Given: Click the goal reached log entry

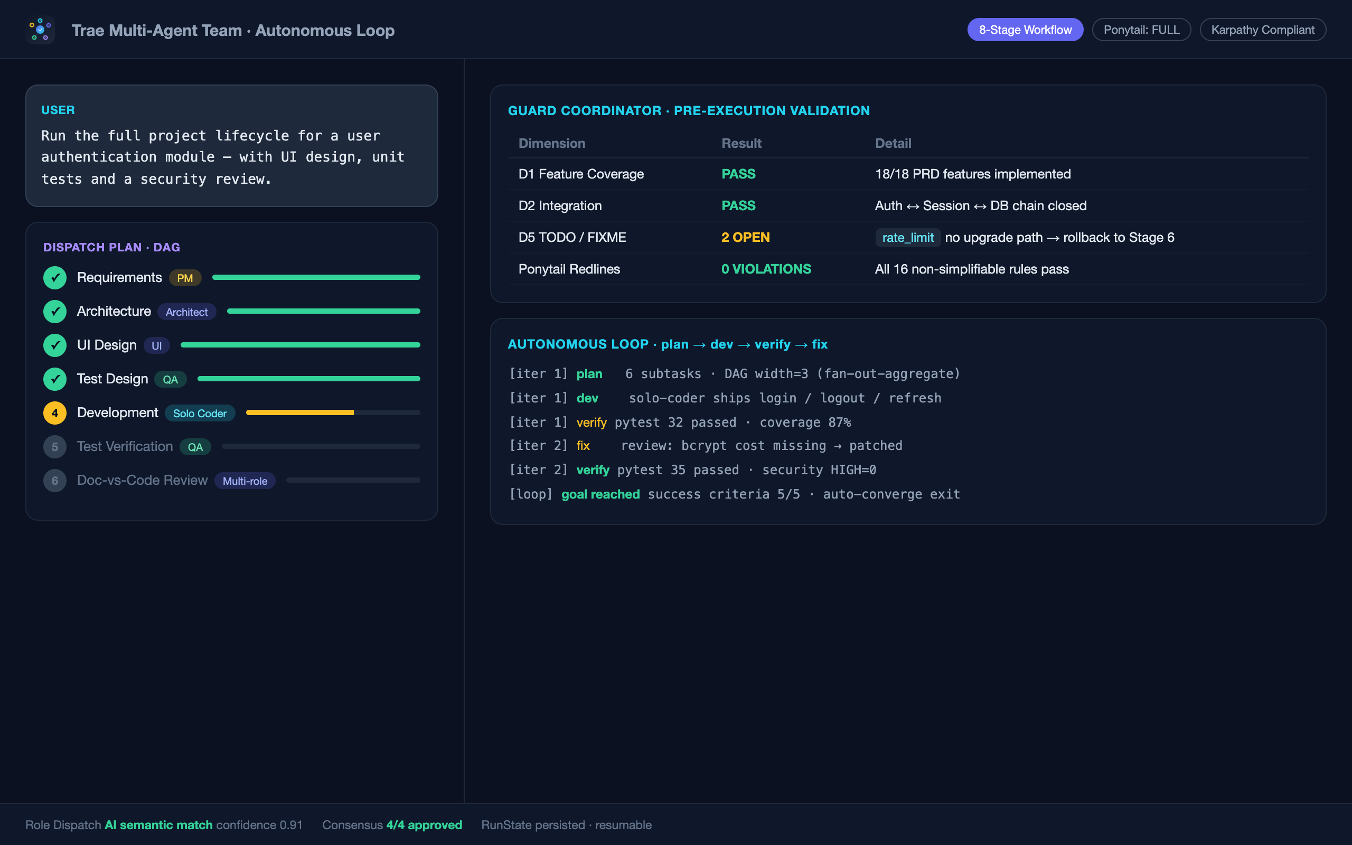Looking at the screenshot, I should 734,494.
